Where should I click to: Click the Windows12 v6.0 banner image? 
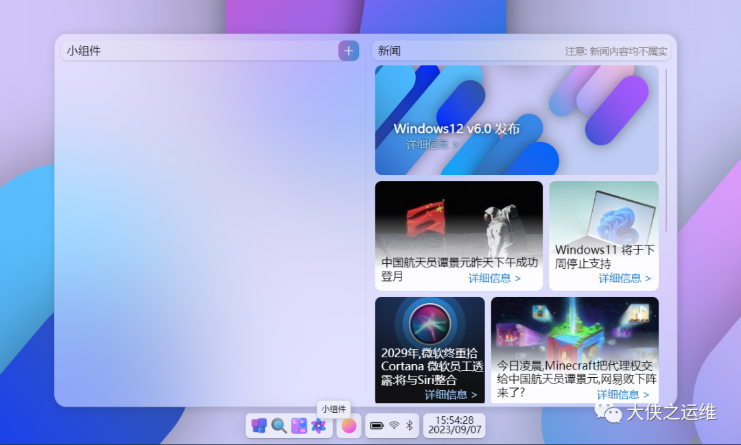tap(517, 120)
